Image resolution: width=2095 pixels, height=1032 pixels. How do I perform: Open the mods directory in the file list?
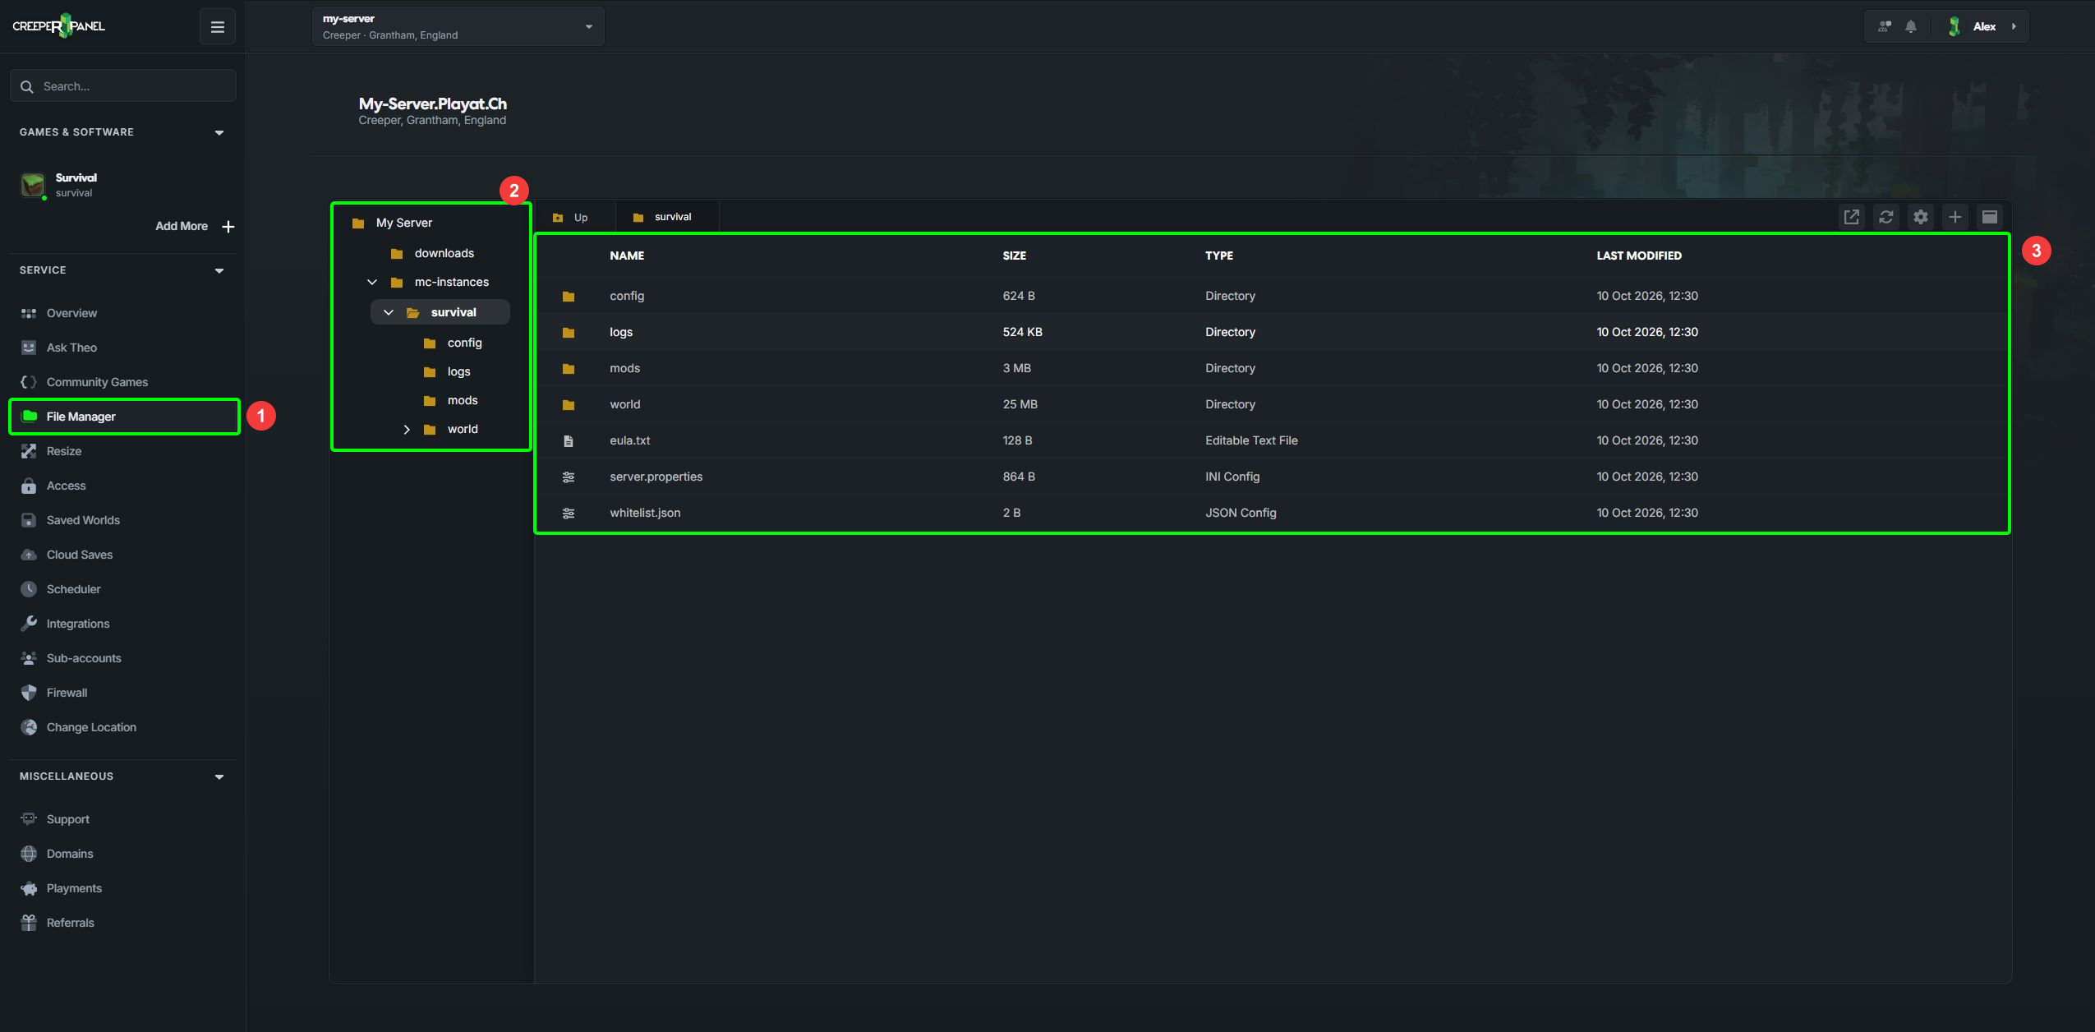click(1272, 368)
